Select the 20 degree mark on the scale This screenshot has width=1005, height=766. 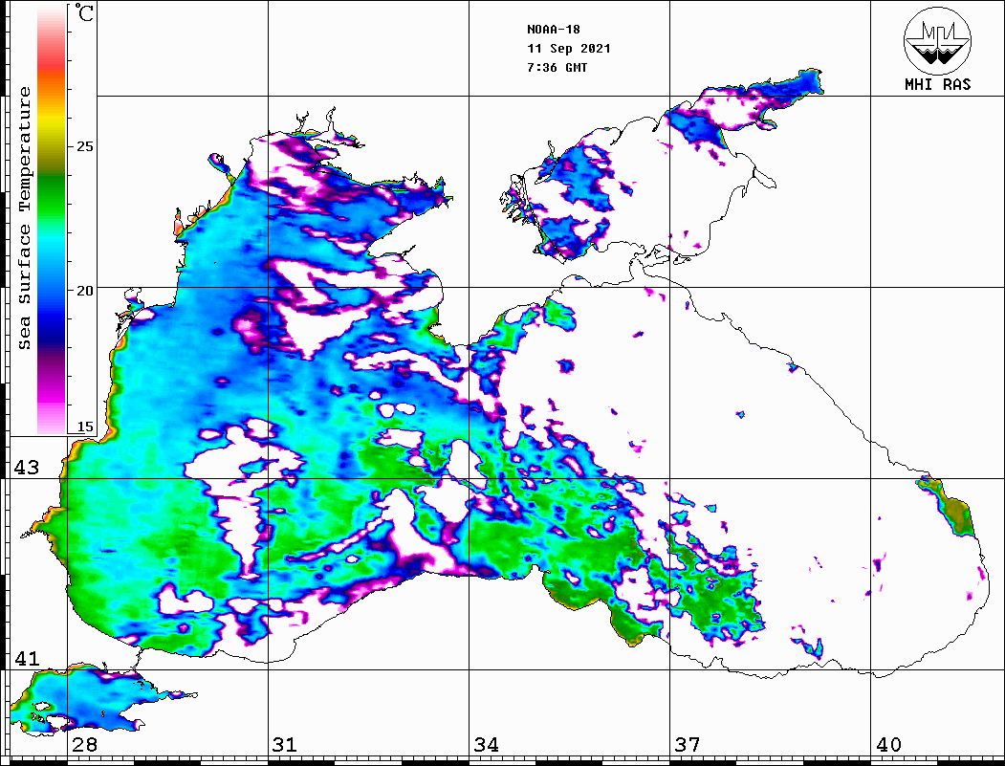click(85, 290)
